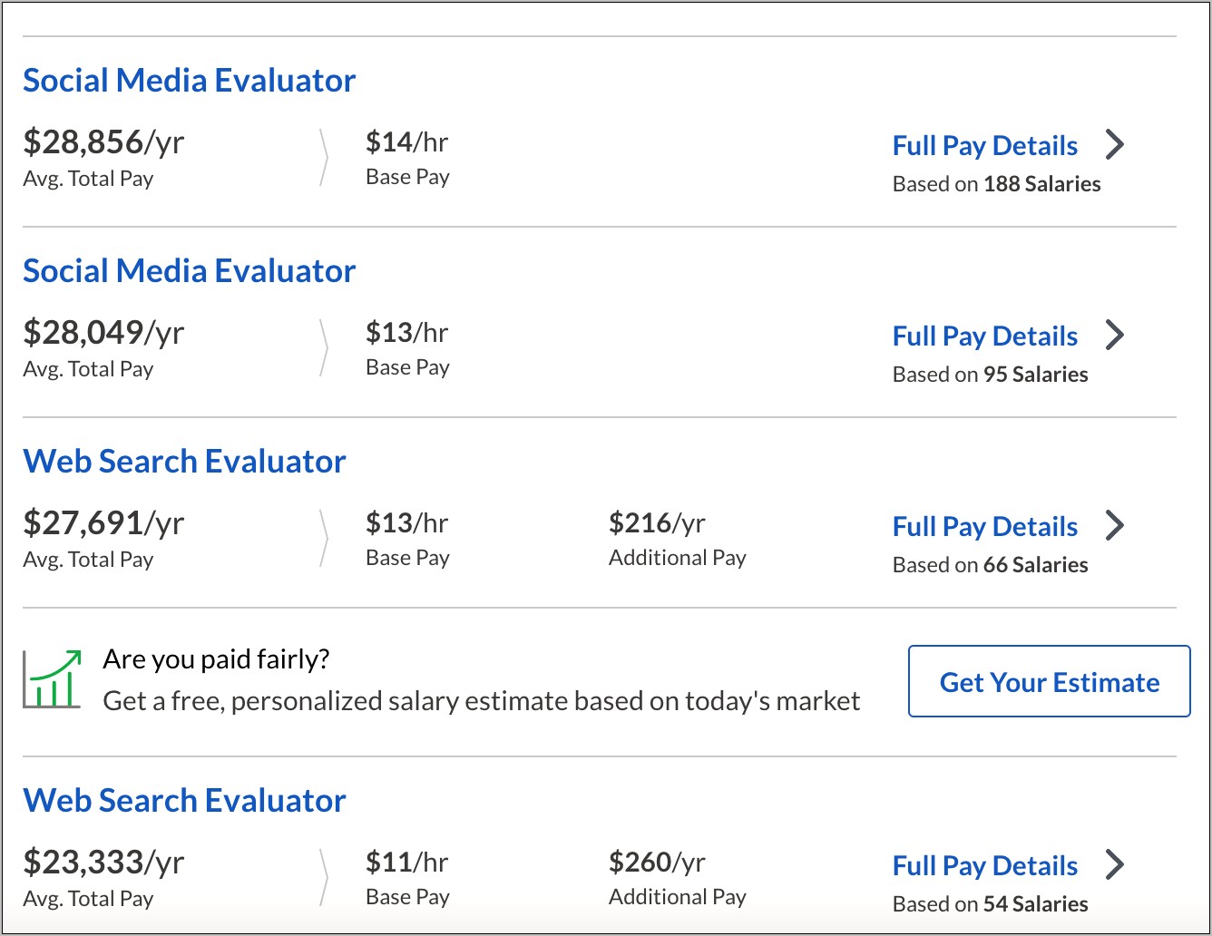
Task: Click 'Are you paid fairly?' heading
Action: pyautogui.click(x=216, y=659)
